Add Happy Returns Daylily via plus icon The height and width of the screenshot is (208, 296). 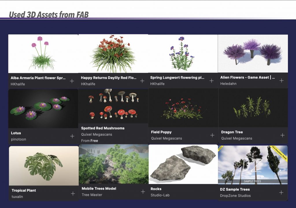click(x=142, y=81)
